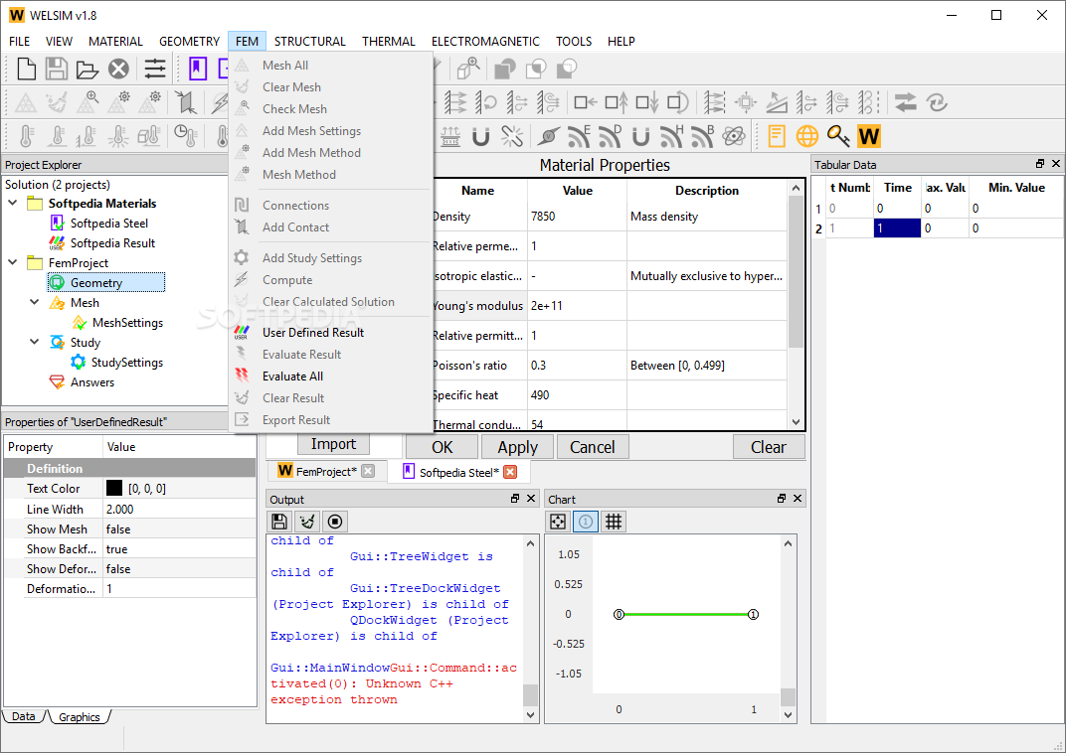Click the magnet icon beside broken link
Screen dimensions: 1066x753
(x=480, y=136)
